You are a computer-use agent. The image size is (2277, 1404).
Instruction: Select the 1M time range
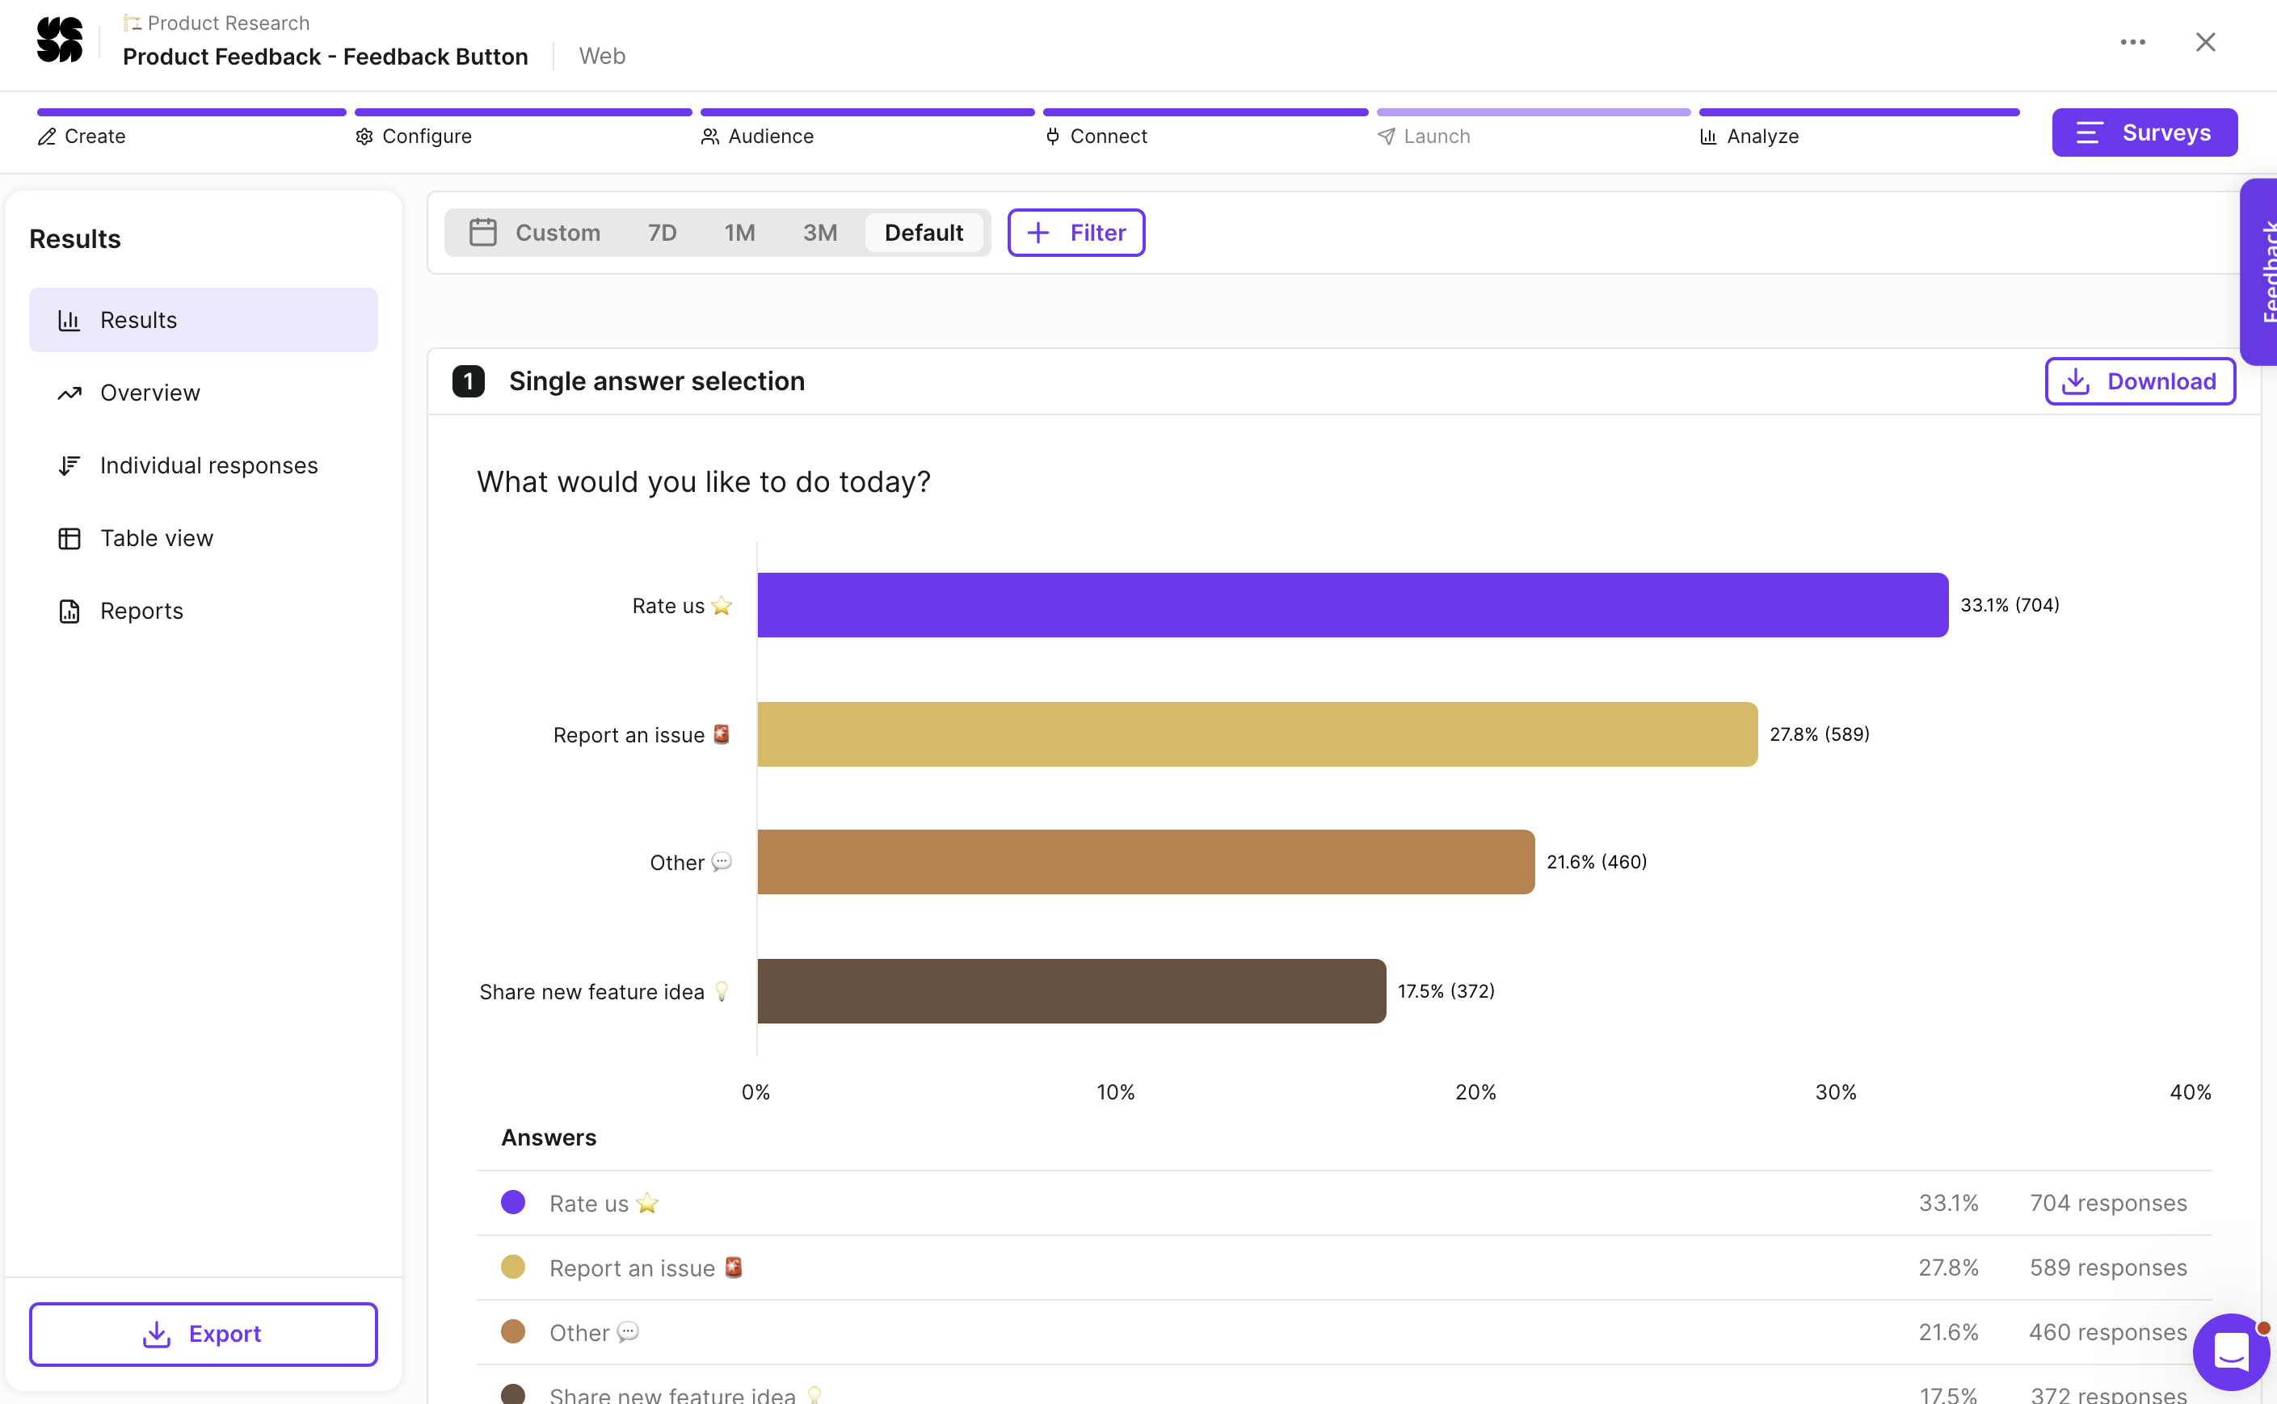(x=739, y=233)
